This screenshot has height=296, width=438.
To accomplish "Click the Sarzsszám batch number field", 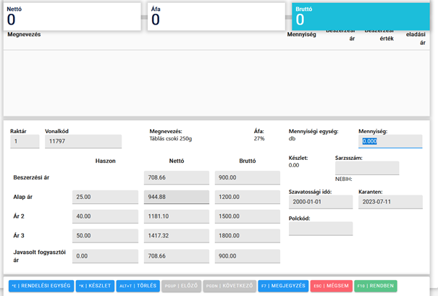I will (x=366, y=168).
